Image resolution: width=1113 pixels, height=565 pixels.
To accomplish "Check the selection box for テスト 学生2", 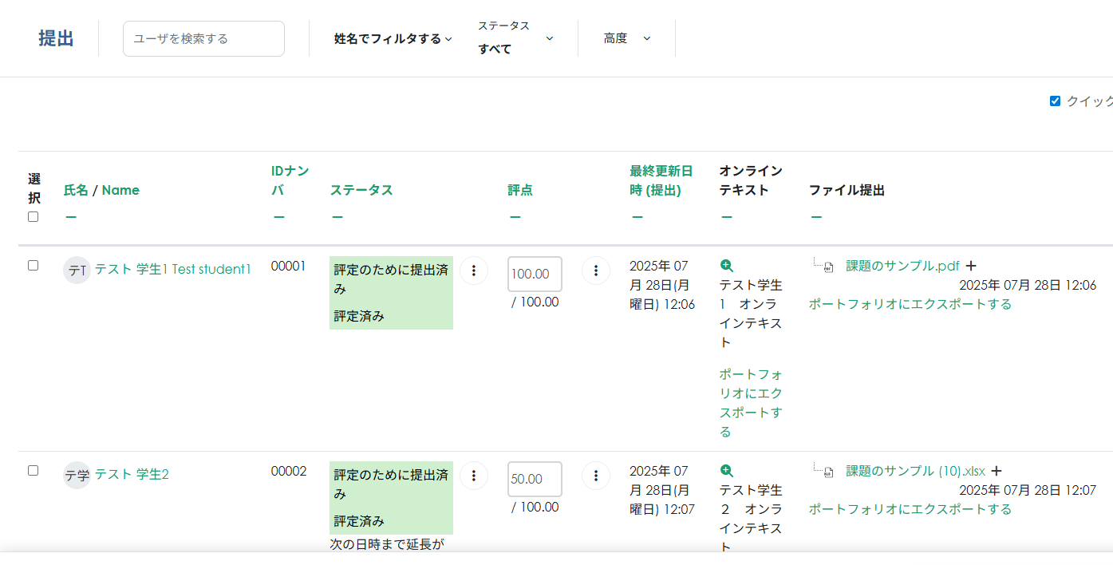I will [x=33, y=471].
